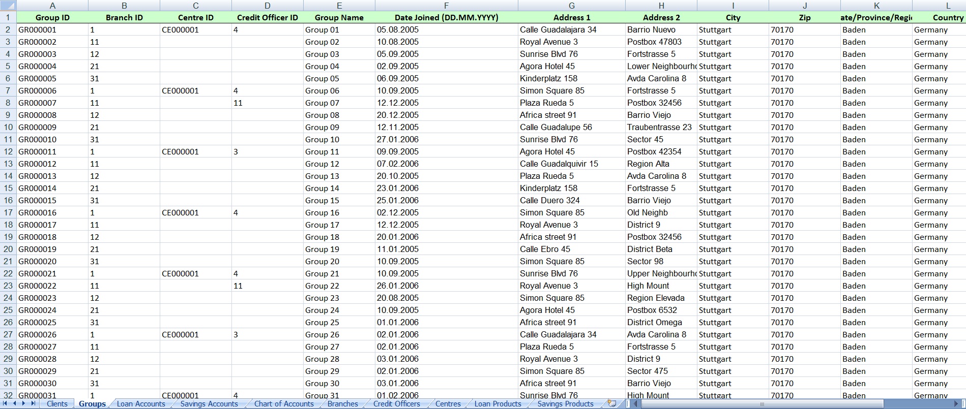Click horizontal scrollbar right arrow
The image size is (966, 409).
pos(956,404)
